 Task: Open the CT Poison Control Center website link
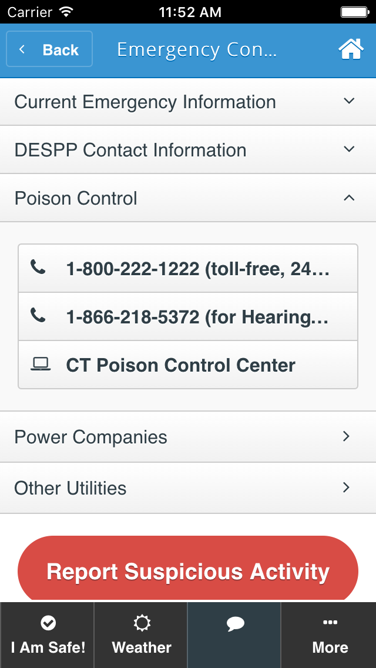(x=188, y=365)
